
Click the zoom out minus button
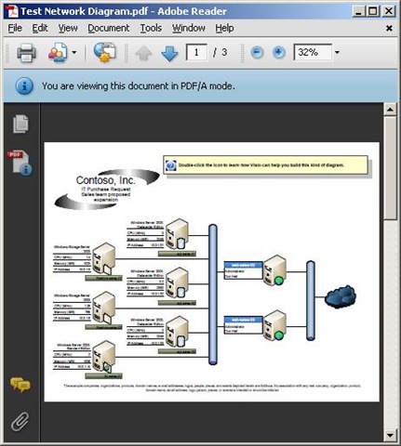[257, 52]
